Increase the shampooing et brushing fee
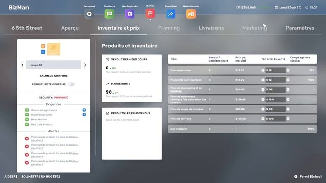The image size is (326, 183). (288, 89)
